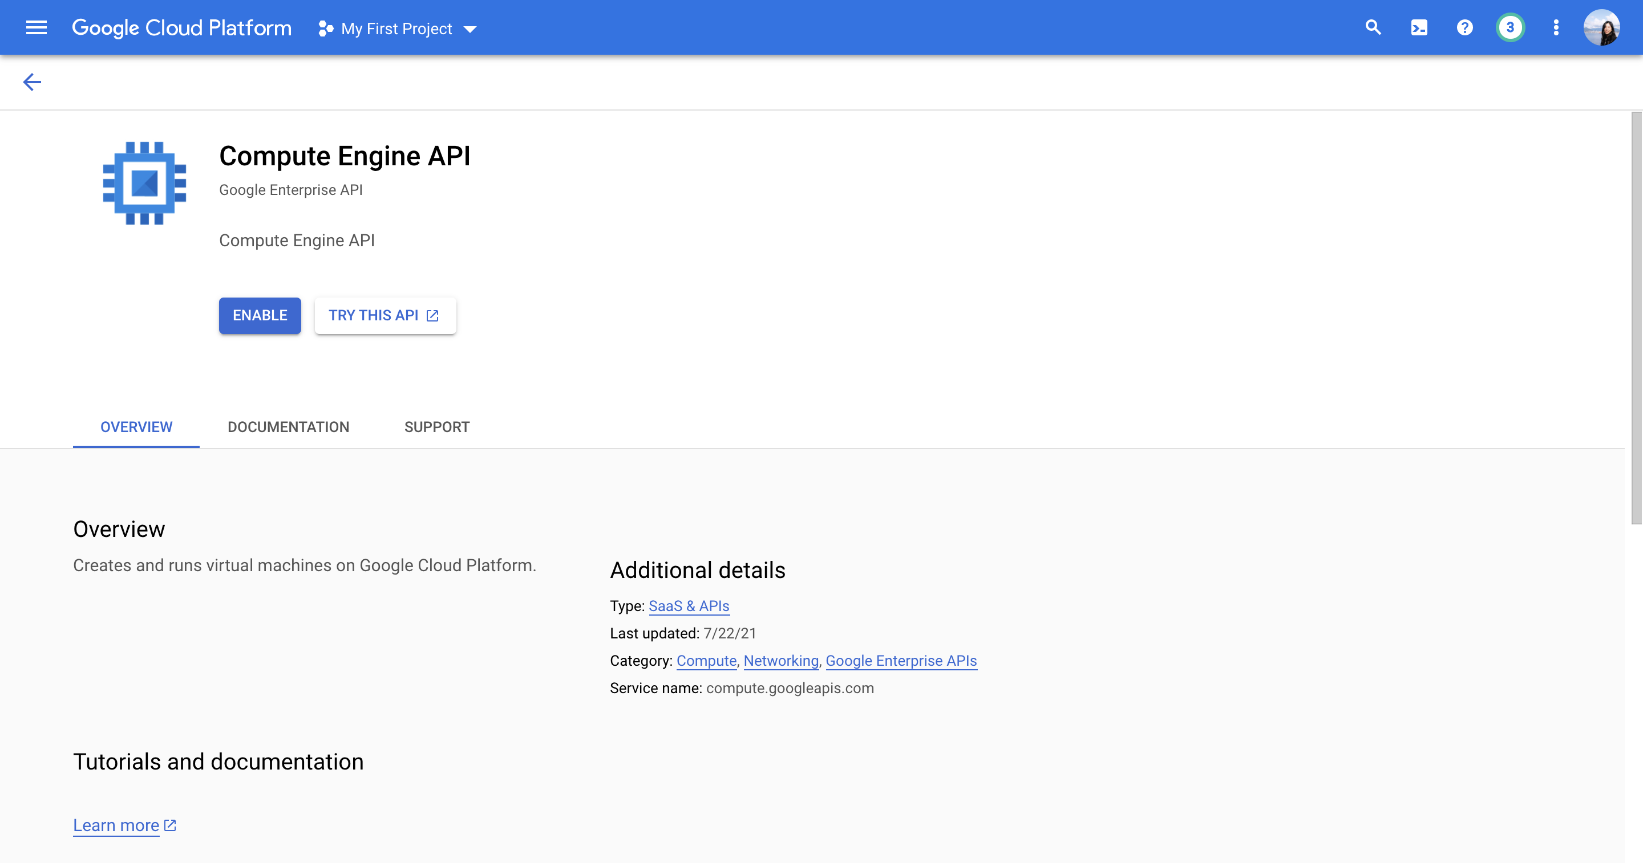1643x863 pixels.
Task: Switch to the Documentation tab
Action: [x=288, y=426]
